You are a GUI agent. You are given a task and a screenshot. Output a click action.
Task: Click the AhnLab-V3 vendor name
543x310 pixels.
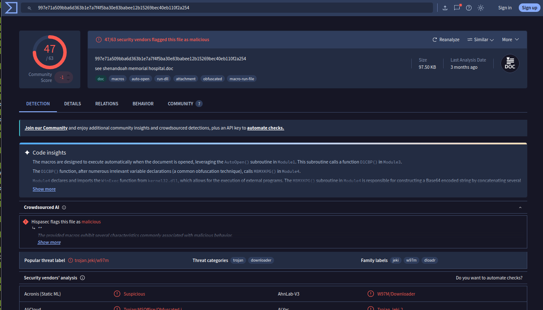tap(288, 294)
